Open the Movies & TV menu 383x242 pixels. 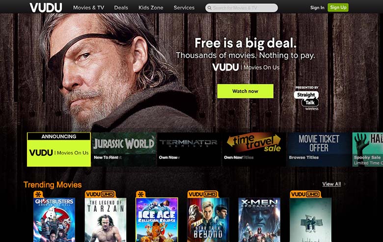coord(89,7)
